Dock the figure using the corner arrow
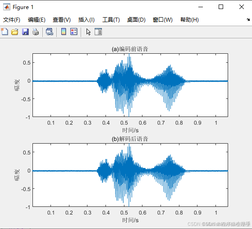Image resolution: width=252 pixels, height=229 pixels. 248,19
